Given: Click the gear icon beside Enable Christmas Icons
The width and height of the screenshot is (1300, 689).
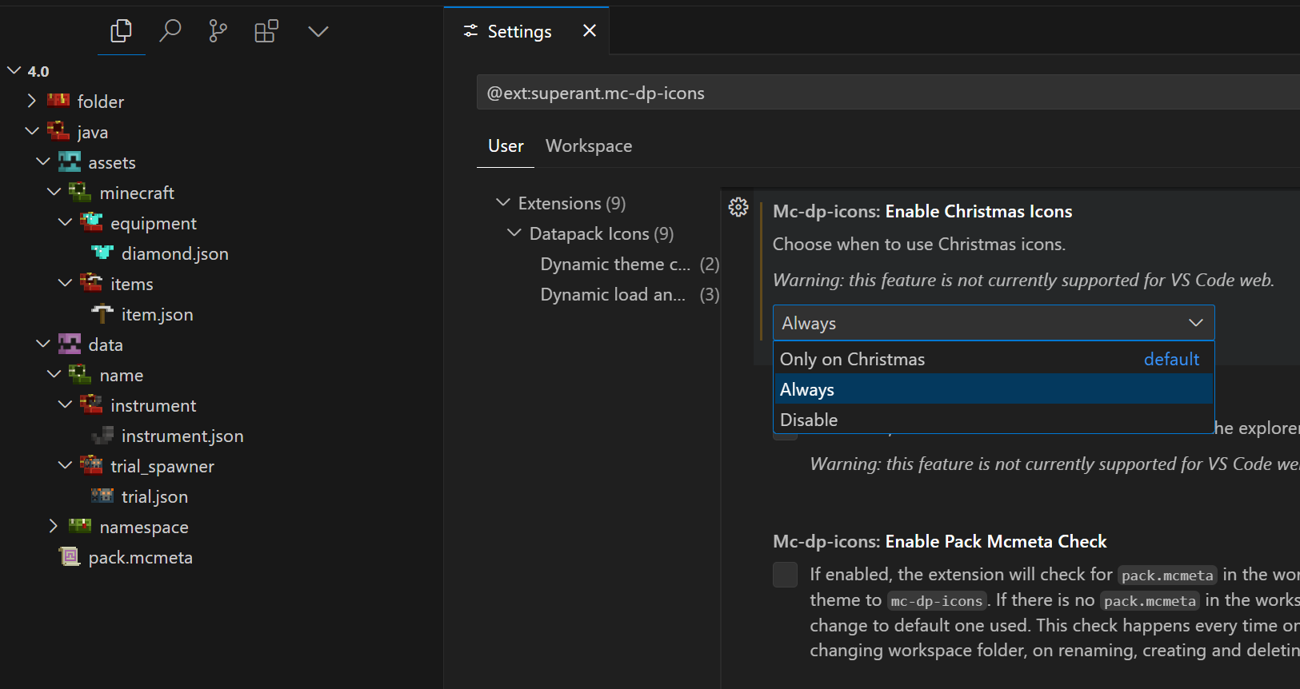Looking at the screenshot, I should [x=738, y=208].
